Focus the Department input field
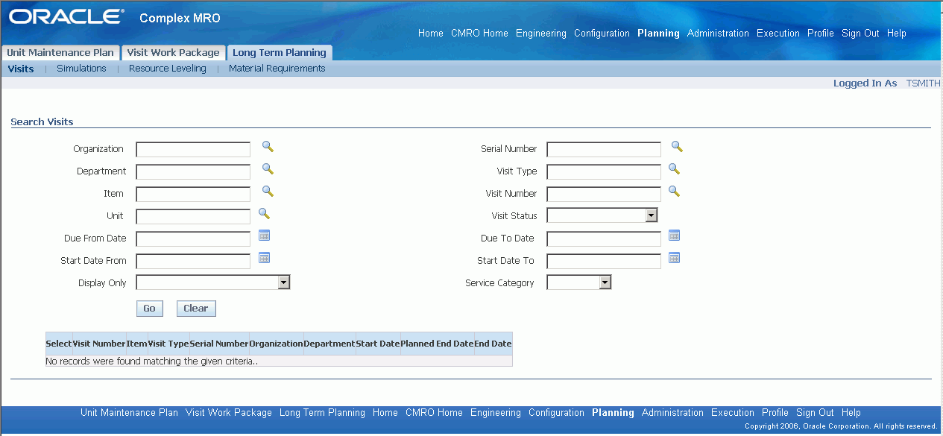The width and height of the screenshot is (943, 436). tap(194, 172)
